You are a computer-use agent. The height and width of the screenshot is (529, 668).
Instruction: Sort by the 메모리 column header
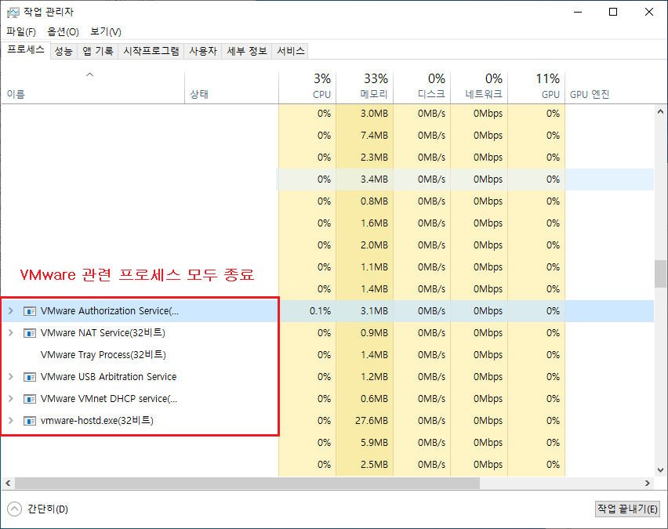click(365, 87)
